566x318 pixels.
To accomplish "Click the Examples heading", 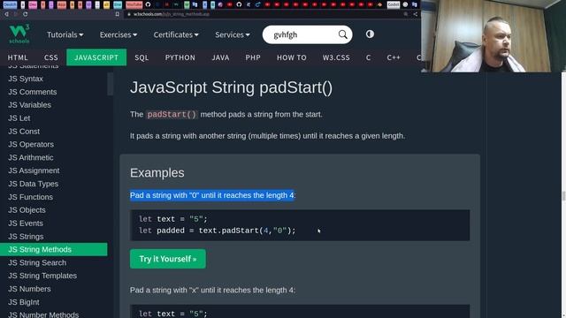I will 157,173.
